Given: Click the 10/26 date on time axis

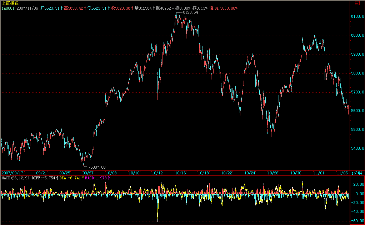Looking at the screenshot, I should tap(273, 173).
